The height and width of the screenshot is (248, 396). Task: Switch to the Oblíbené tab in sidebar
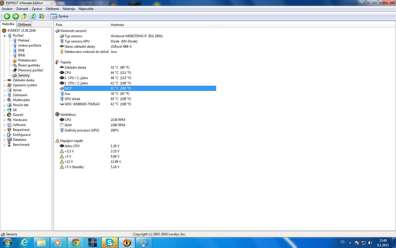(24, 25)
